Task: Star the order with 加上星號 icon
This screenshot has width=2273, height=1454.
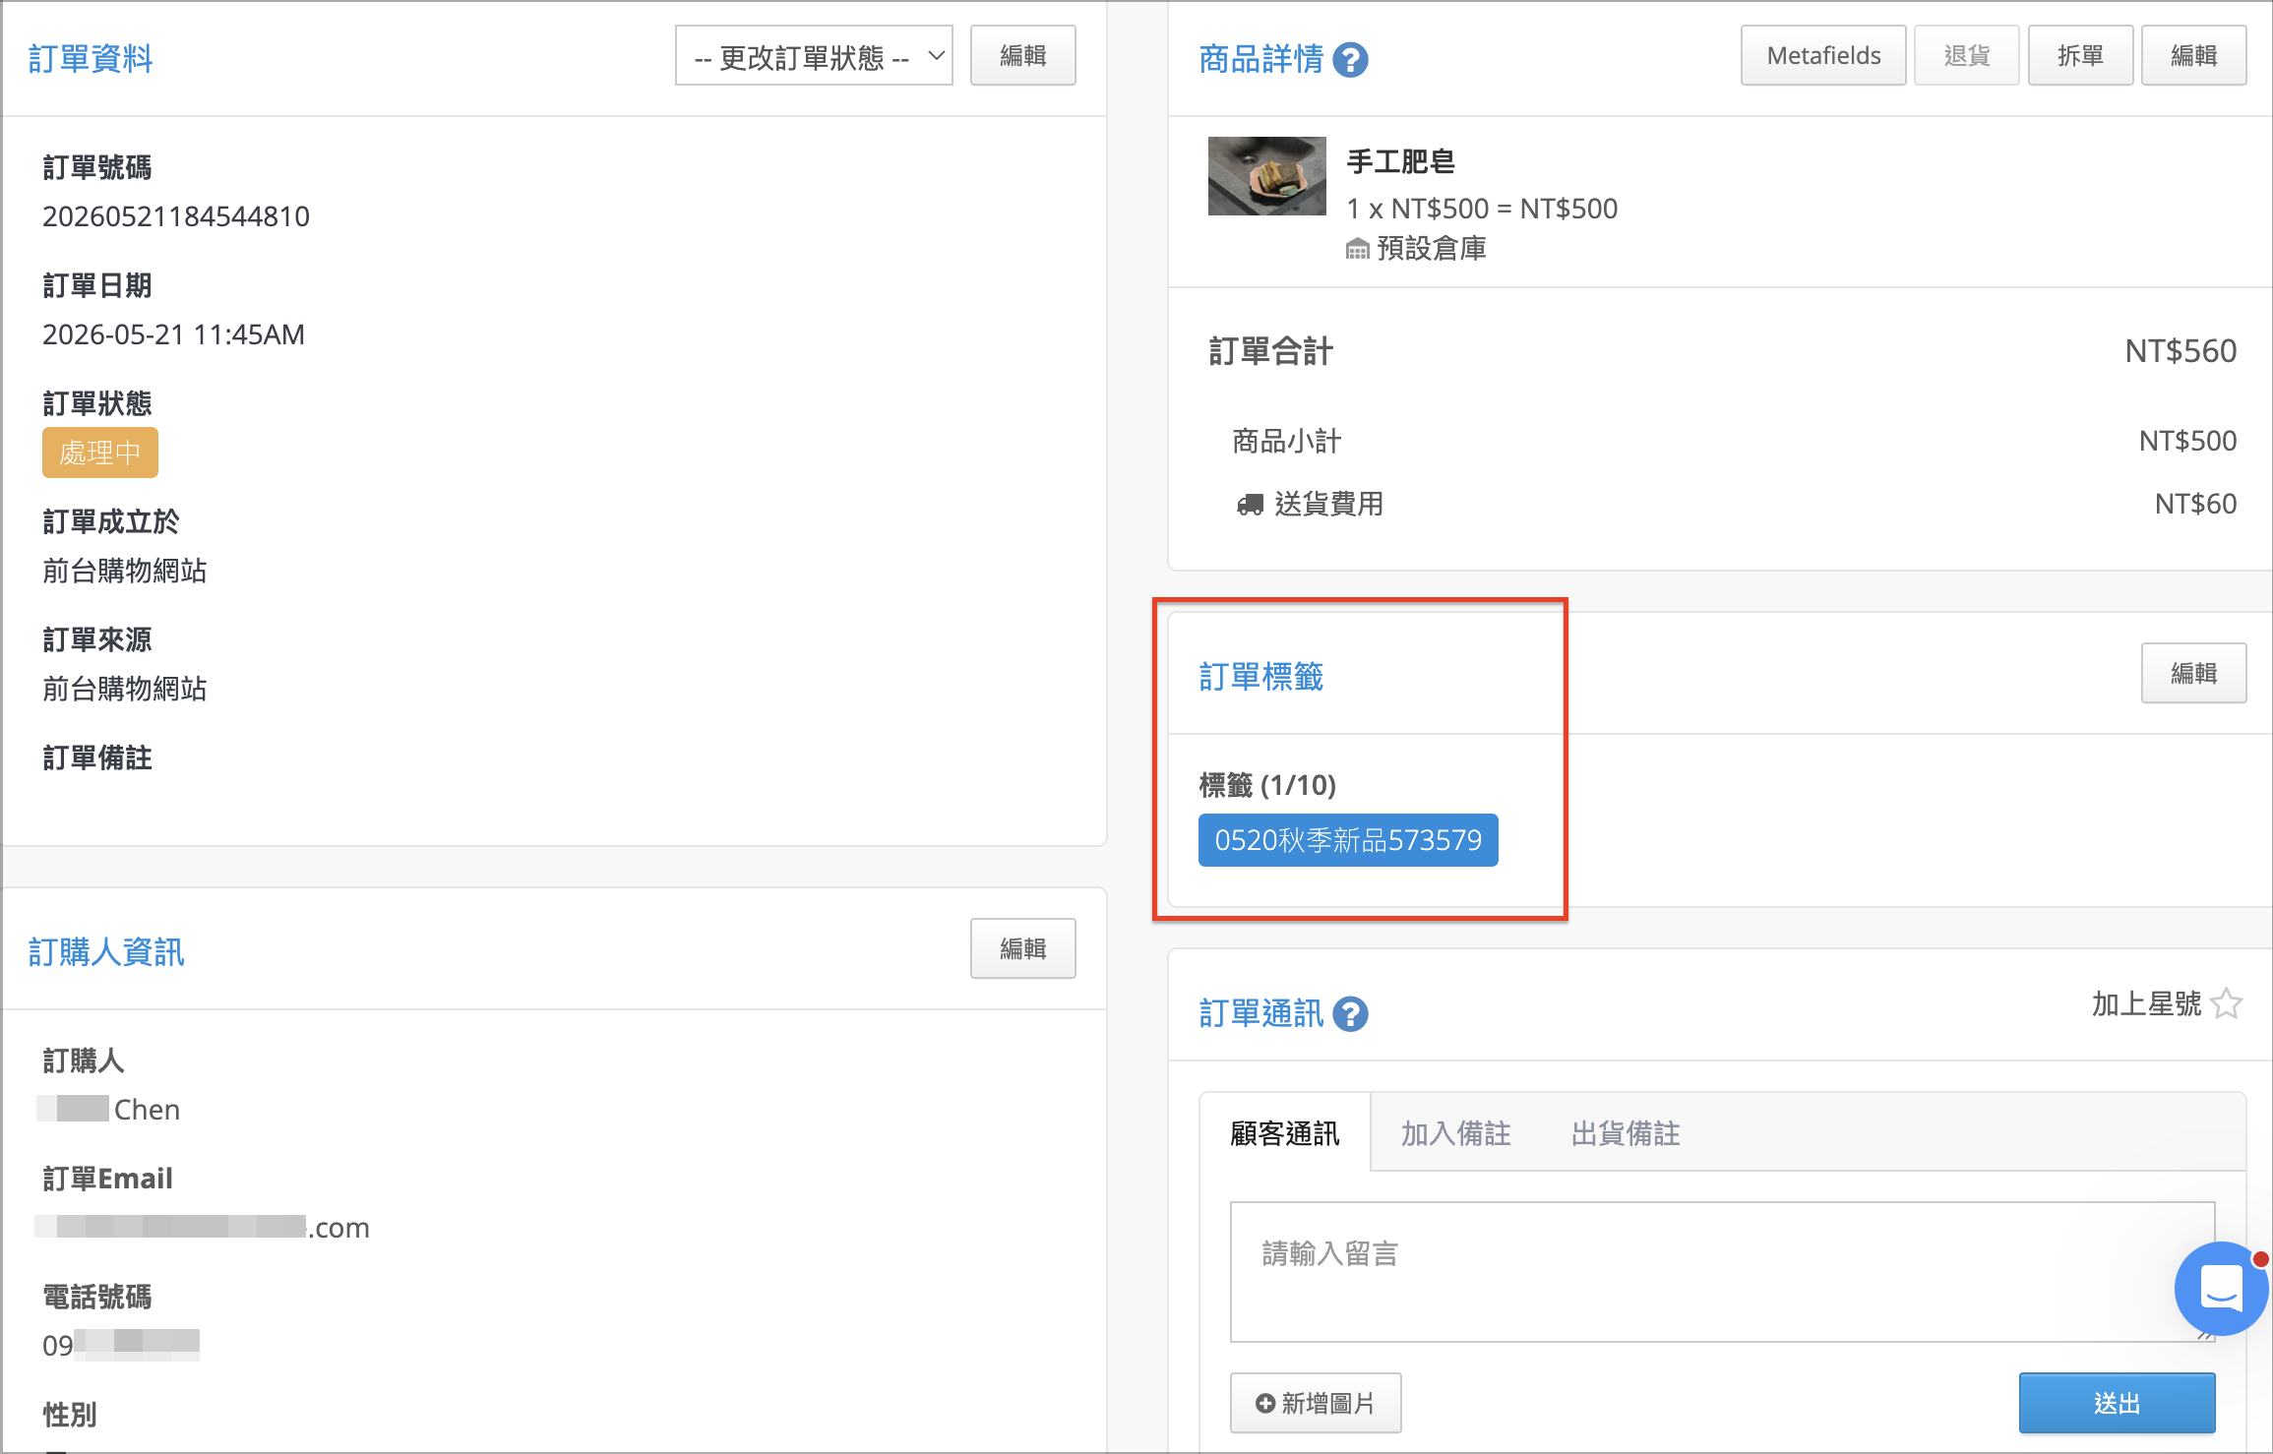Action: [x=2226, y=1003]
